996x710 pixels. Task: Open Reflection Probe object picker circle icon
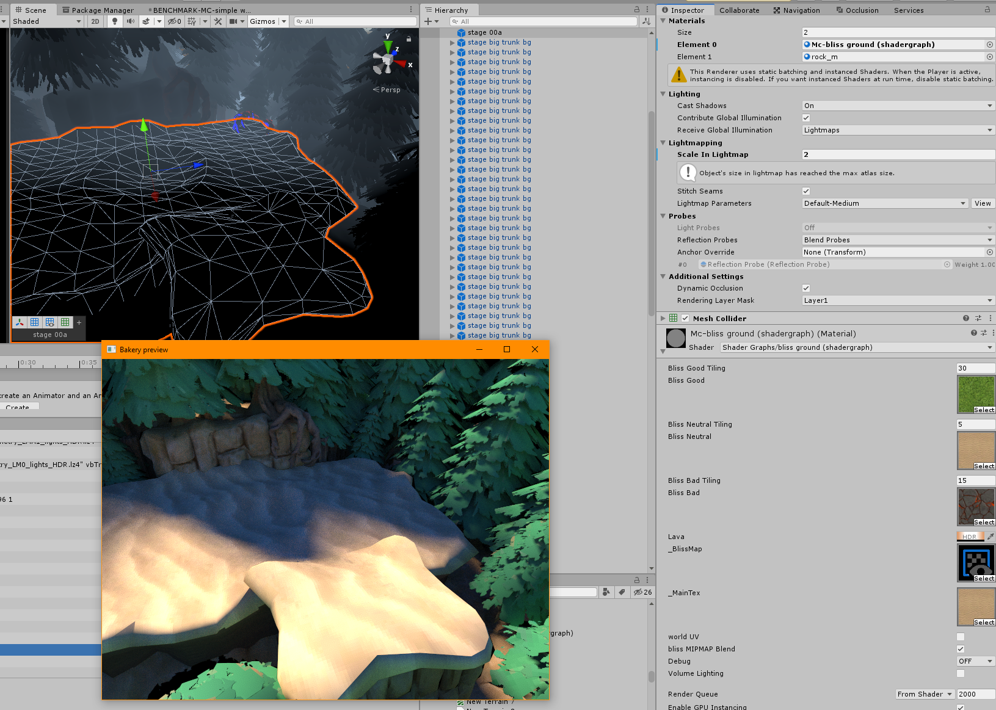click(x=948, y=264)
